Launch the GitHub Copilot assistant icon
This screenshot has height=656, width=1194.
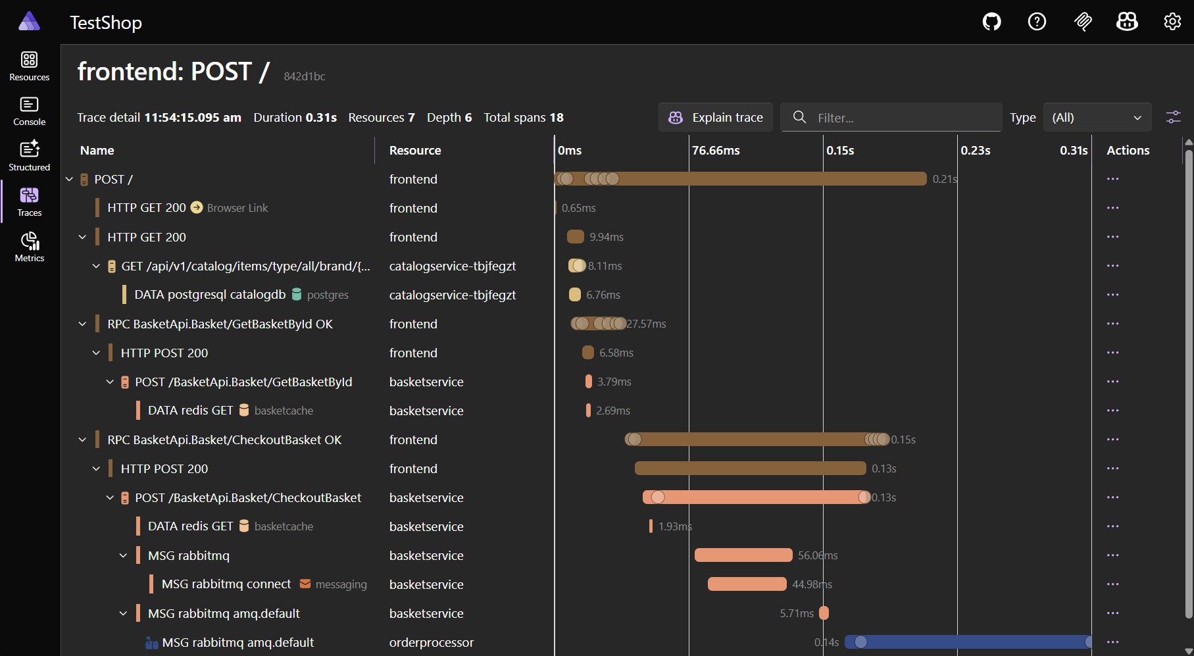pyautogui.click(x=1127, y=21)
